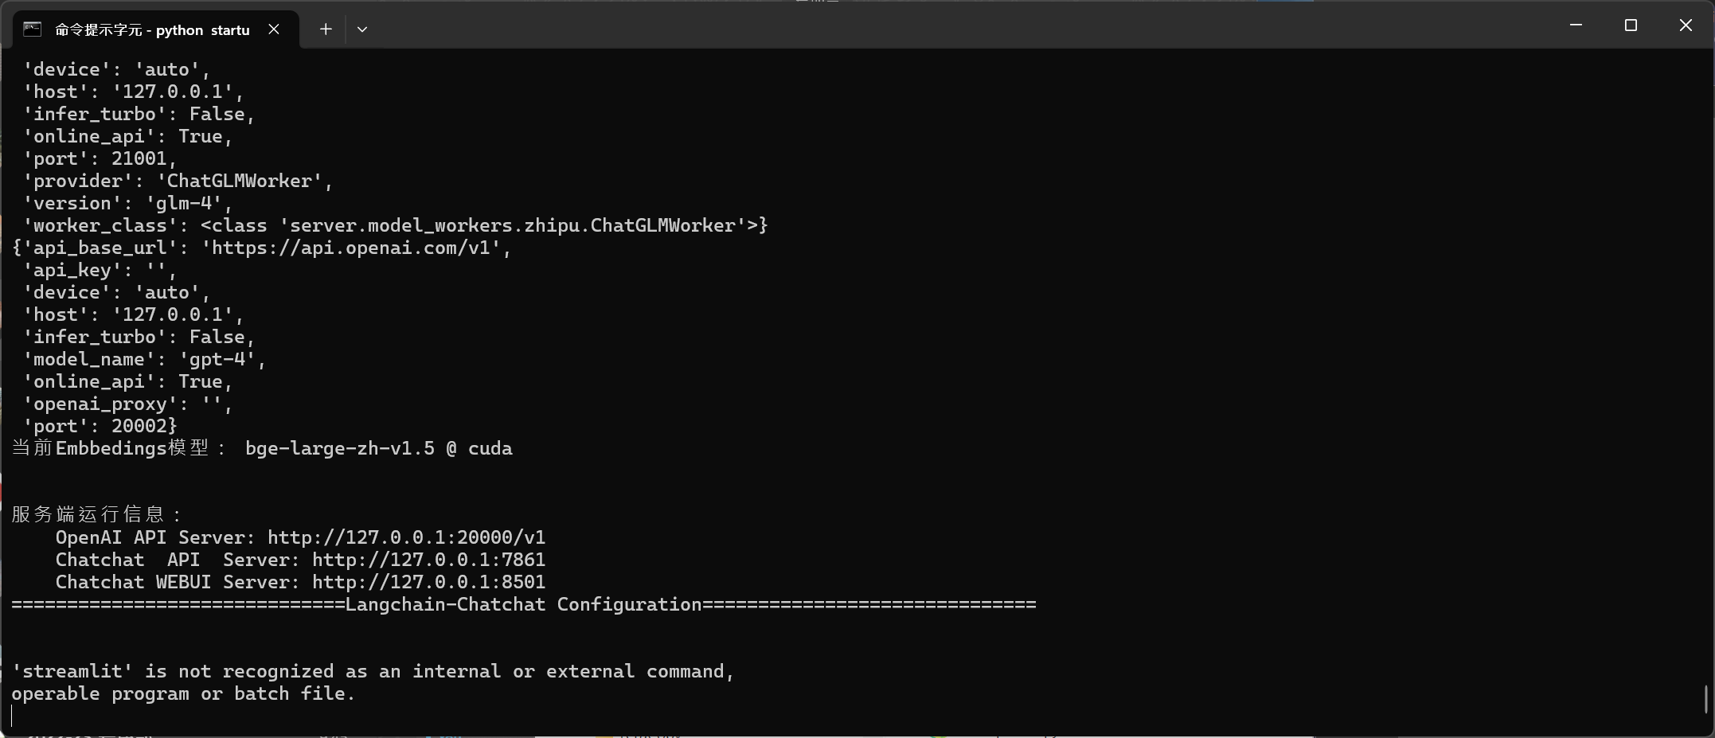
Task: Click the 'streamlit' is not recognized error text
Action: 373,682
